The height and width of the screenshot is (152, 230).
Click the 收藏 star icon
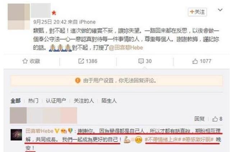point(25,61)
